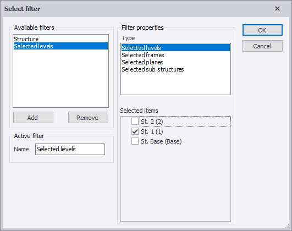292x231 pixels.
Task: Enable the St. Base (Base) checkbox
Action: (x=135, y=141)
